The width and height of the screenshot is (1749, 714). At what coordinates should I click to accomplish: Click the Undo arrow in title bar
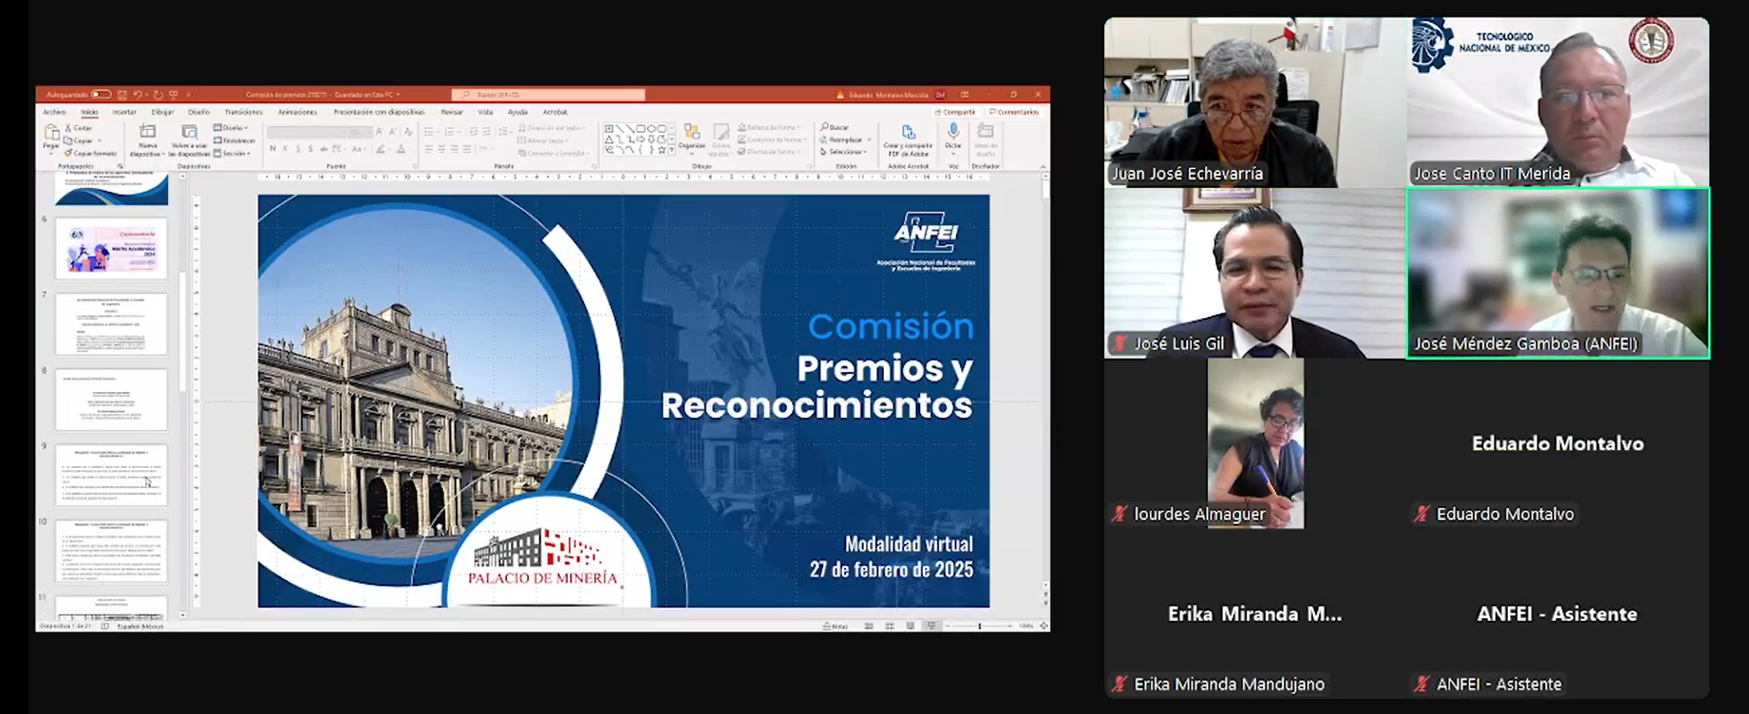pyautogui.click(x=138, y=95)
